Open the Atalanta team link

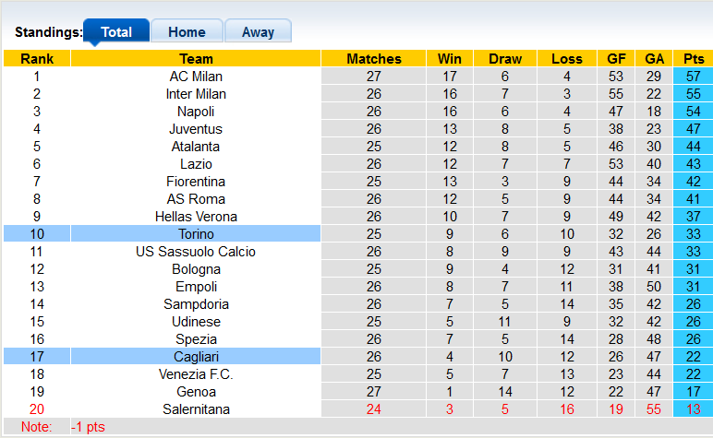(196, 147)
